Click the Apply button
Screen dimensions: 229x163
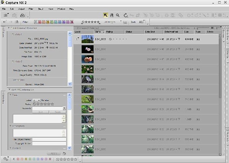point(54,153)
